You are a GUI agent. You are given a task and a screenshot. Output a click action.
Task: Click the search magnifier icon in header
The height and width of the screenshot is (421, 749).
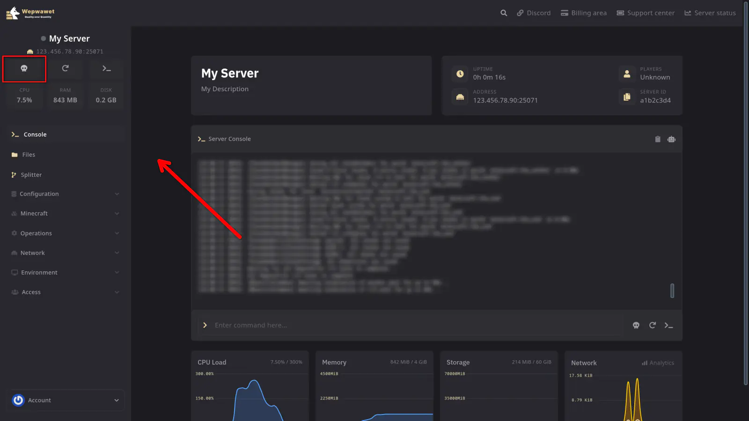point(504,13)
